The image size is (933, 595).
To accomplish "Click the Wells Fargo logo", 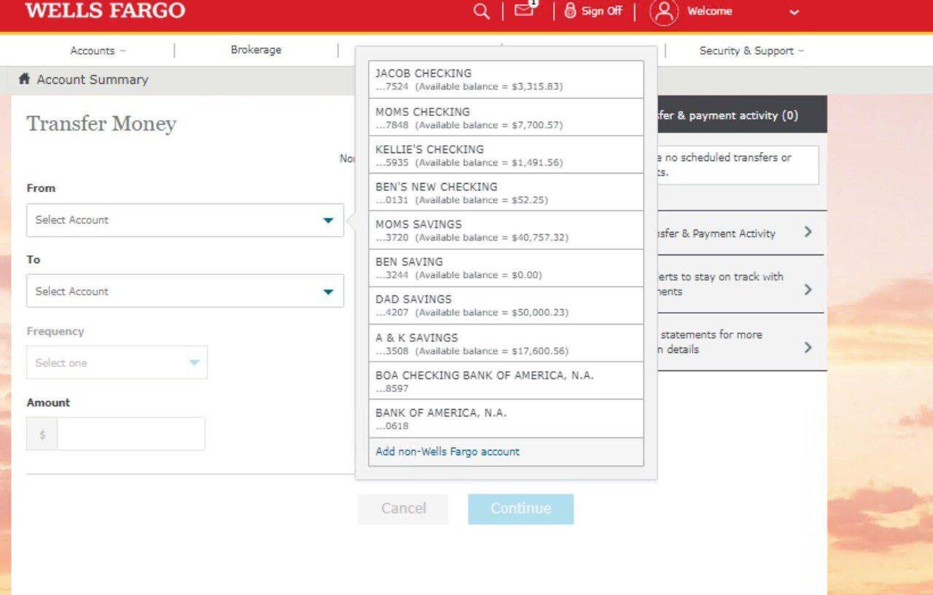I will (x=105, y=11).
